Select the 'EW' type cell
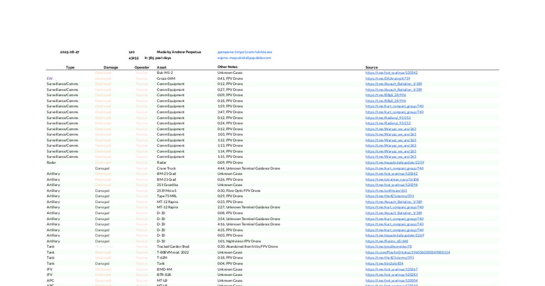This screenshot has width=545, height=286. coord(50,78)
